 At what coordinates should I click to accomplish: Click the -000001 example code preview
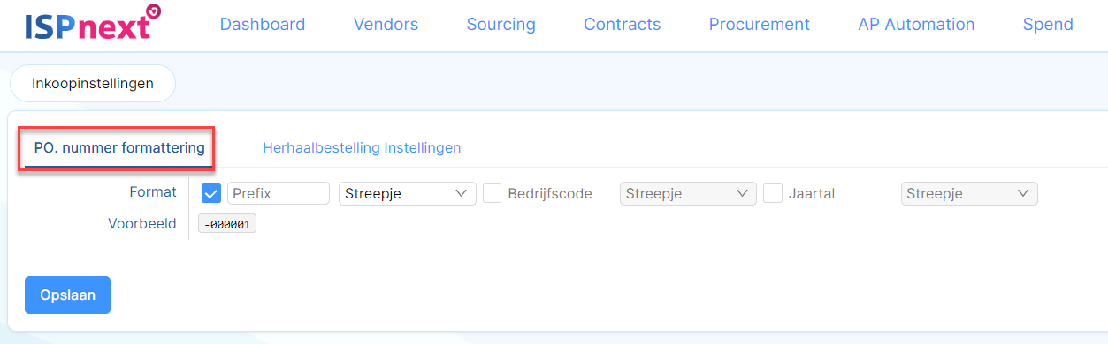click(227, 225)
